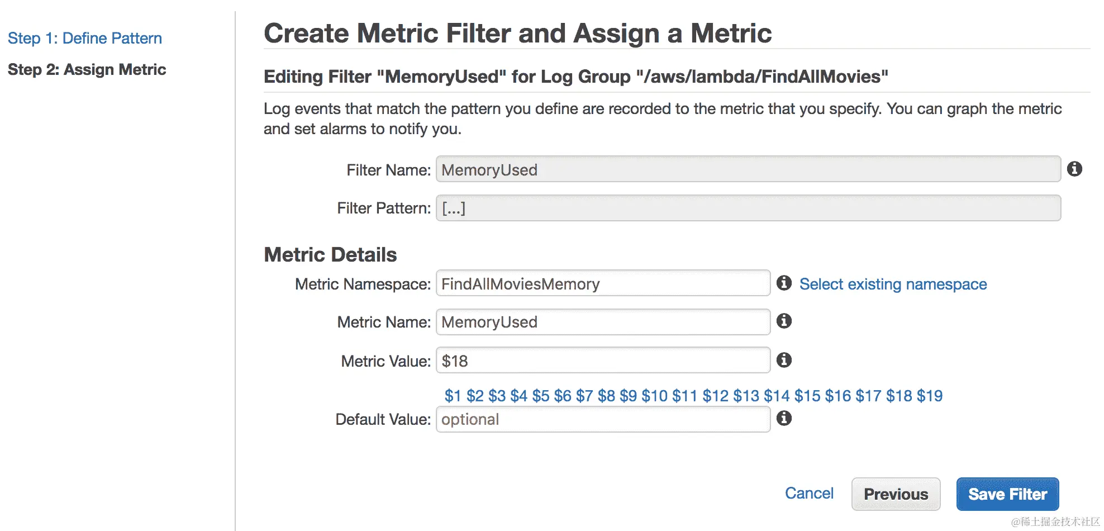Click the Previous button
This screenshot has width=1104, height=531.
coord(896,494)
